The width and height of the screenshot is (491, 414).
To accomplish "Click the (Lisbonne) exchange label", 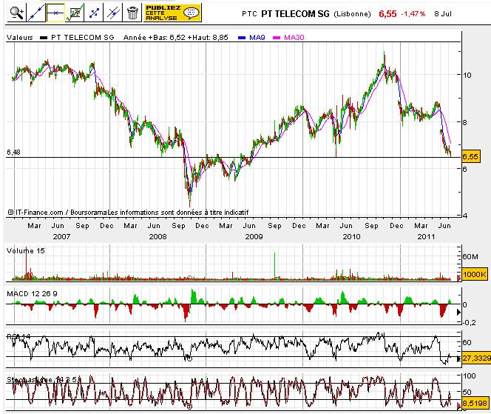I will (x=352, y=14).
